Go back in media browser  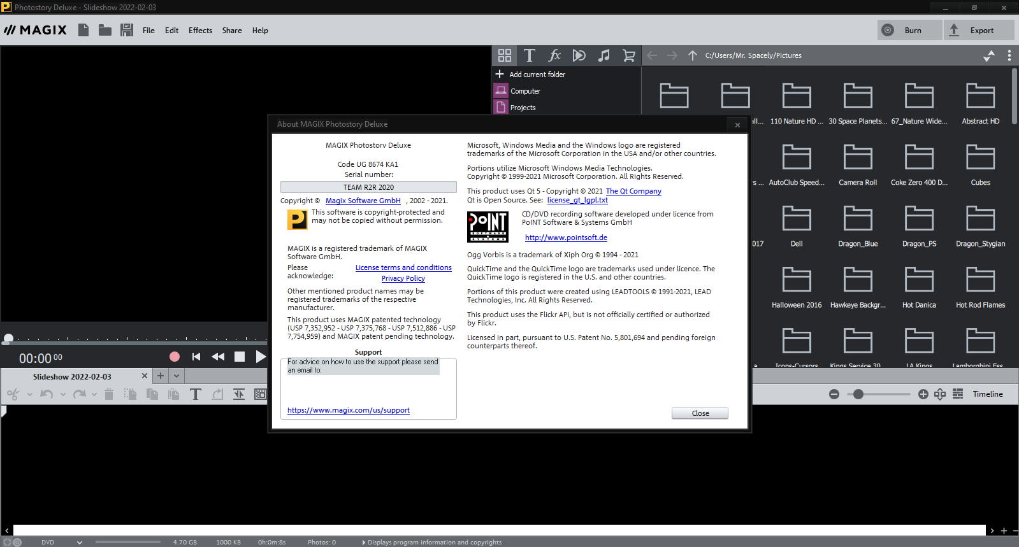pyautogui.click(x=652, y=55)
